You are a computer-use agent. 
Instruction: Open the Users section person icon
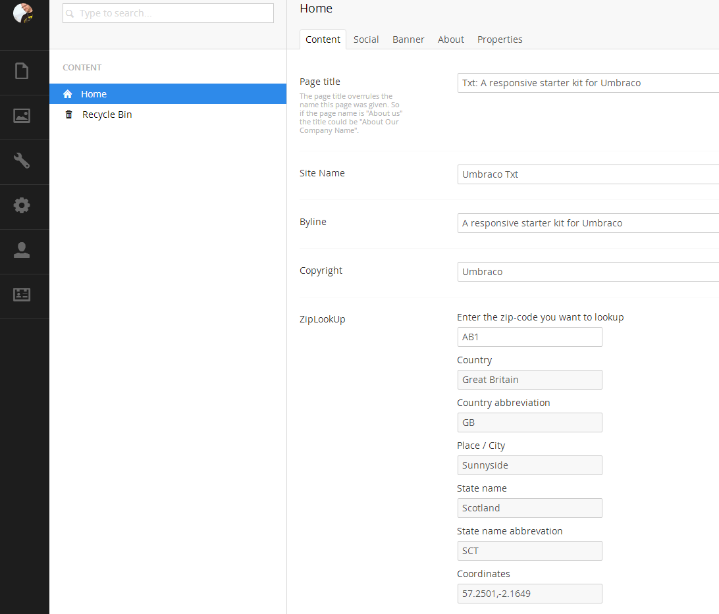pyautogui.click(x=22, y=250)
